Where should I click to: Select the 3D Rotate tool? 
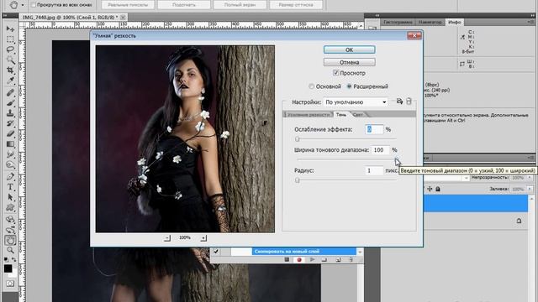(10, 219)
